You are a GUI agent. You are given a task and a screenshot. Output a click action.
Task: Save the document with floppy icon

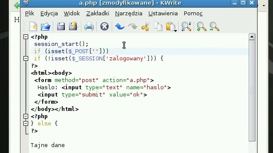tap(61, 26)
